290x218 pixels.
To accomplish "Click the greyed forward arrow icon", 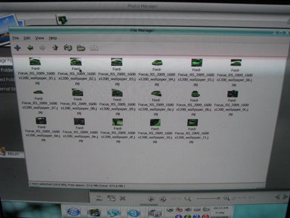I will [x=42, y=48].
